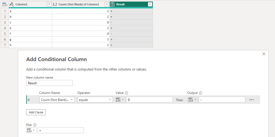The height and width of the screenshot is (137, 275).
Task: Select the count value in row a
Action: [81, 11]
